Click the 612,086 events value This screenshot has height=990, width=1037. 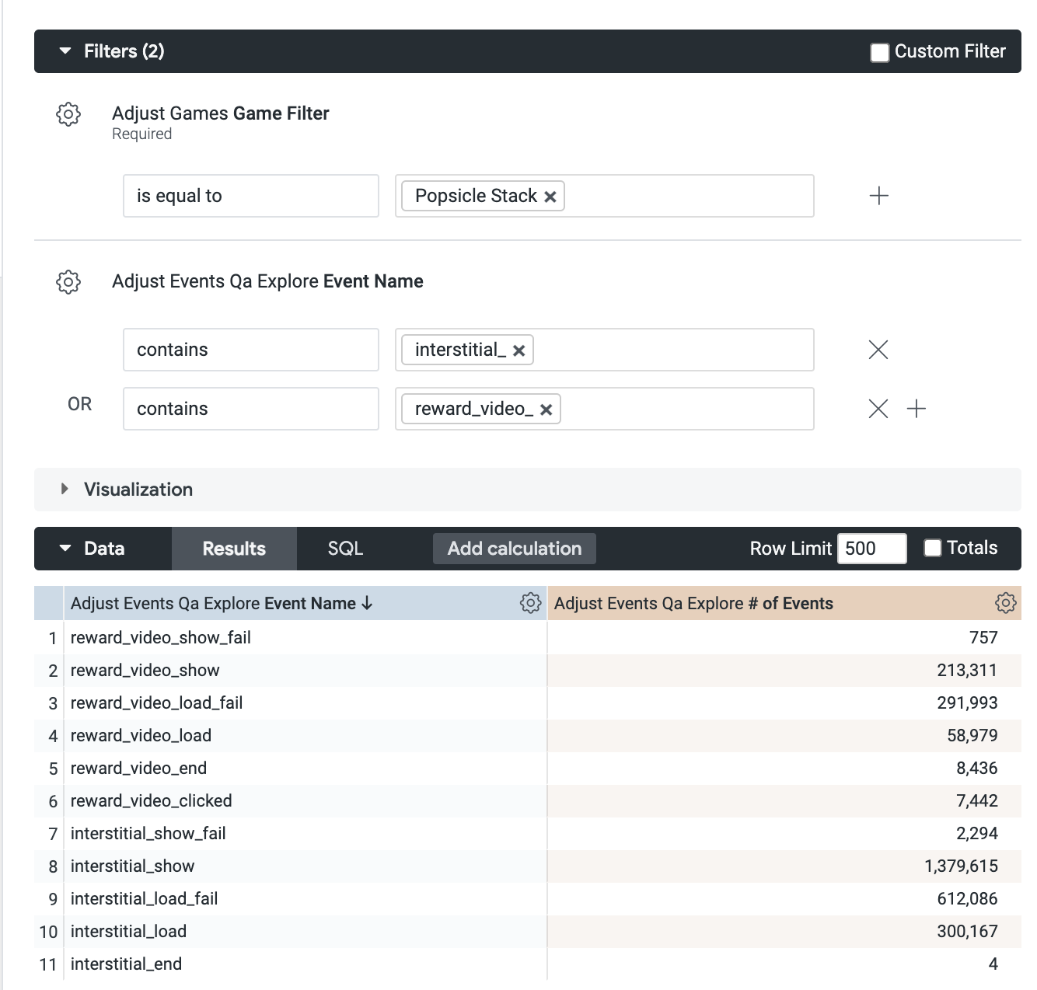click(967, 899)
